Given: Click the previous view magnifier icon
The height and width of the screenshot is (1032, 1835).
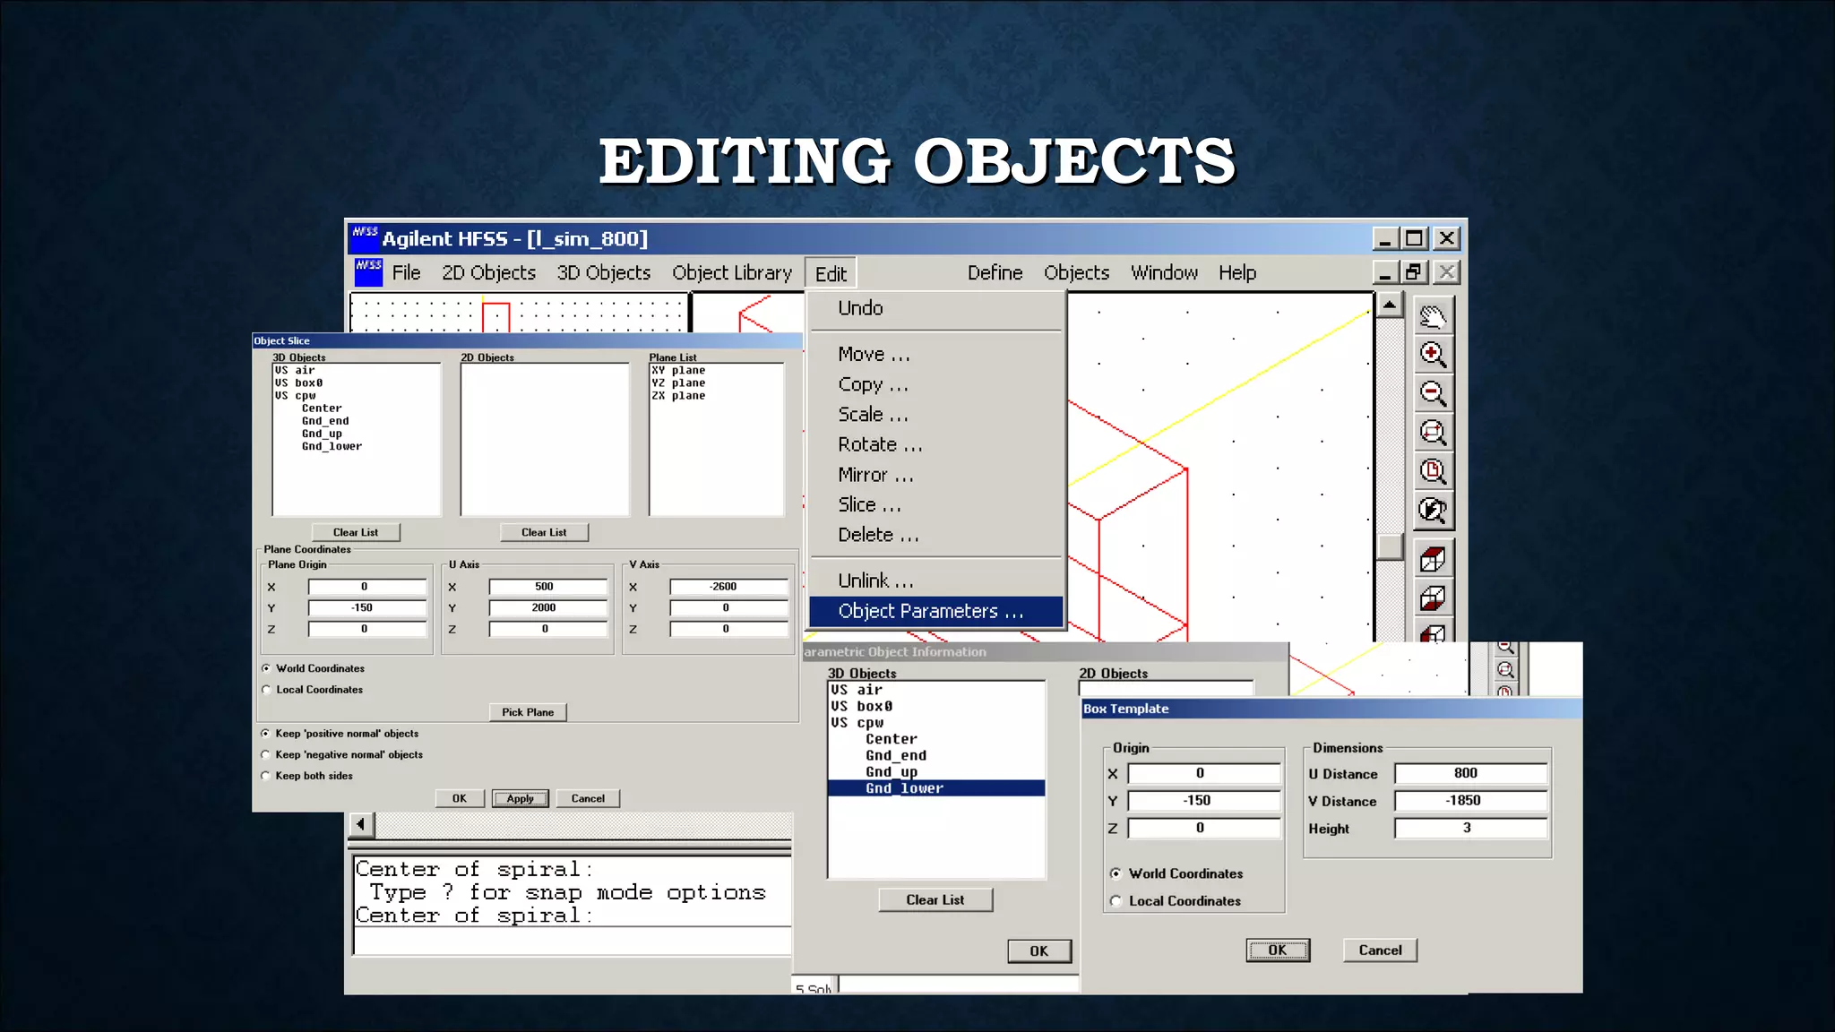Looking at the screenshot, I should [1433, 511].
